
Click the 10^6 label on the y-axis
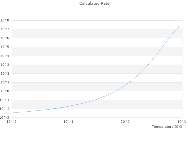tap(5, 38)
